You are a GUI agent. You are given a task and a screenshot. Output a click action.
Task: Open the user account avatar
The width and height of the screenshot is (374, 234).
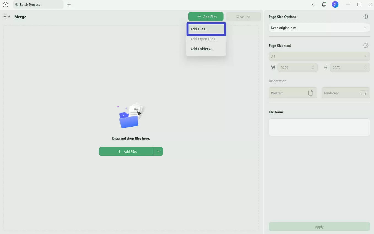pos(335,4)
